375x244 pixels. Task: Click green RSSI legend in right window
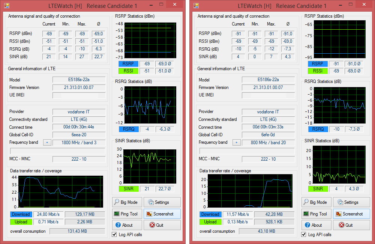(x=318, y=71)
